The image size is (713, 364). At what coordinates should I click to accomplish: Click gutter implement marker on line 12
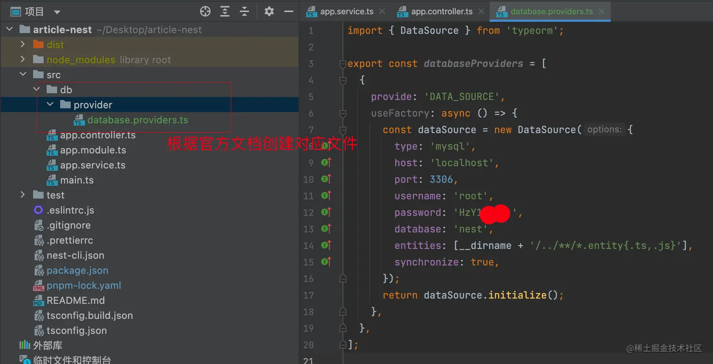(326, 212)
